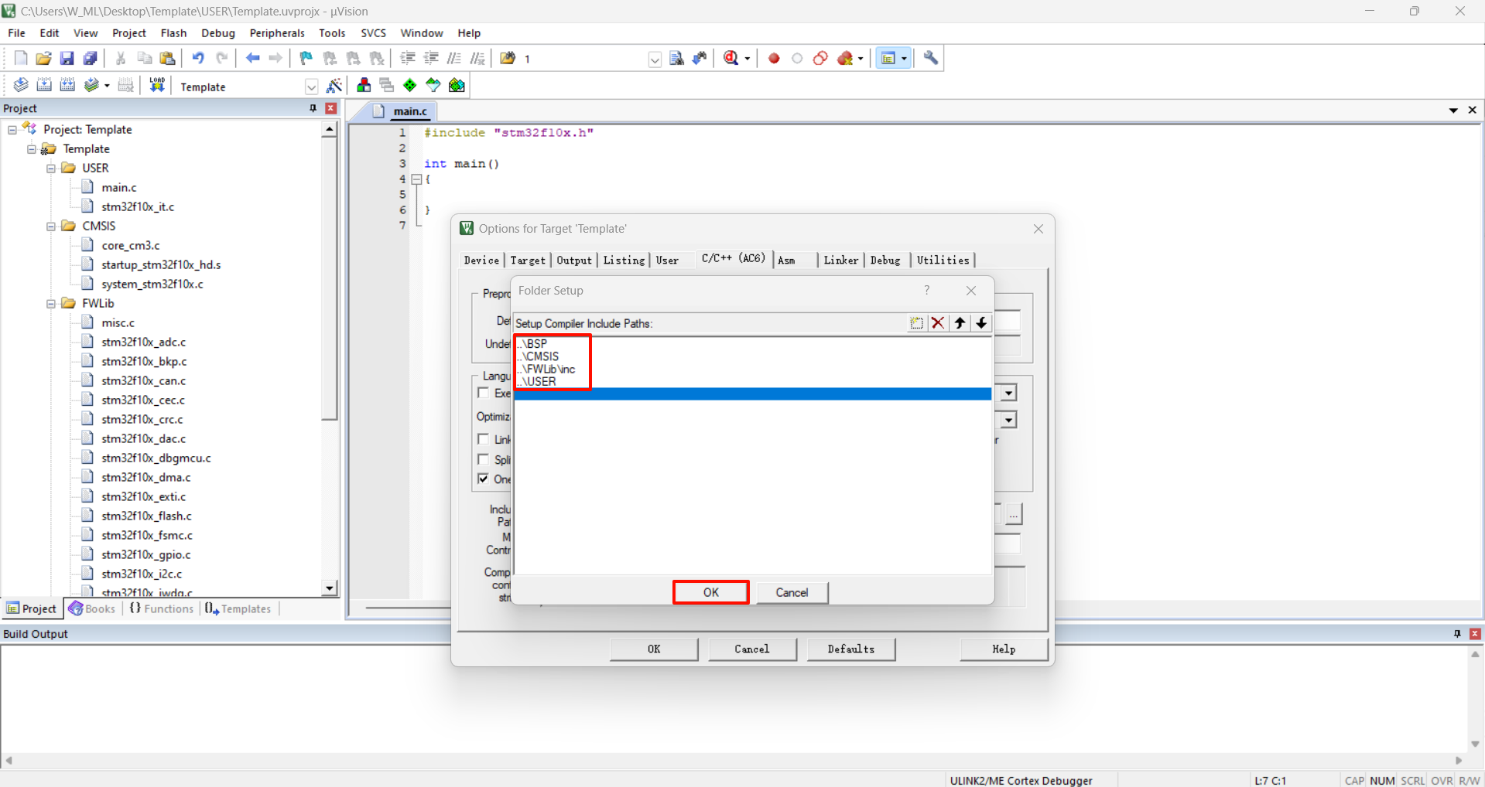Download to flash with the LOAD icon

click(157, 85)
